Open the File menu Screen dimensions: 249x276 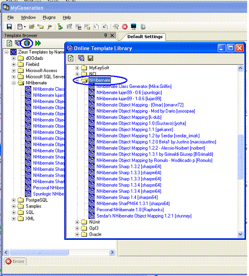pos(10,17)
